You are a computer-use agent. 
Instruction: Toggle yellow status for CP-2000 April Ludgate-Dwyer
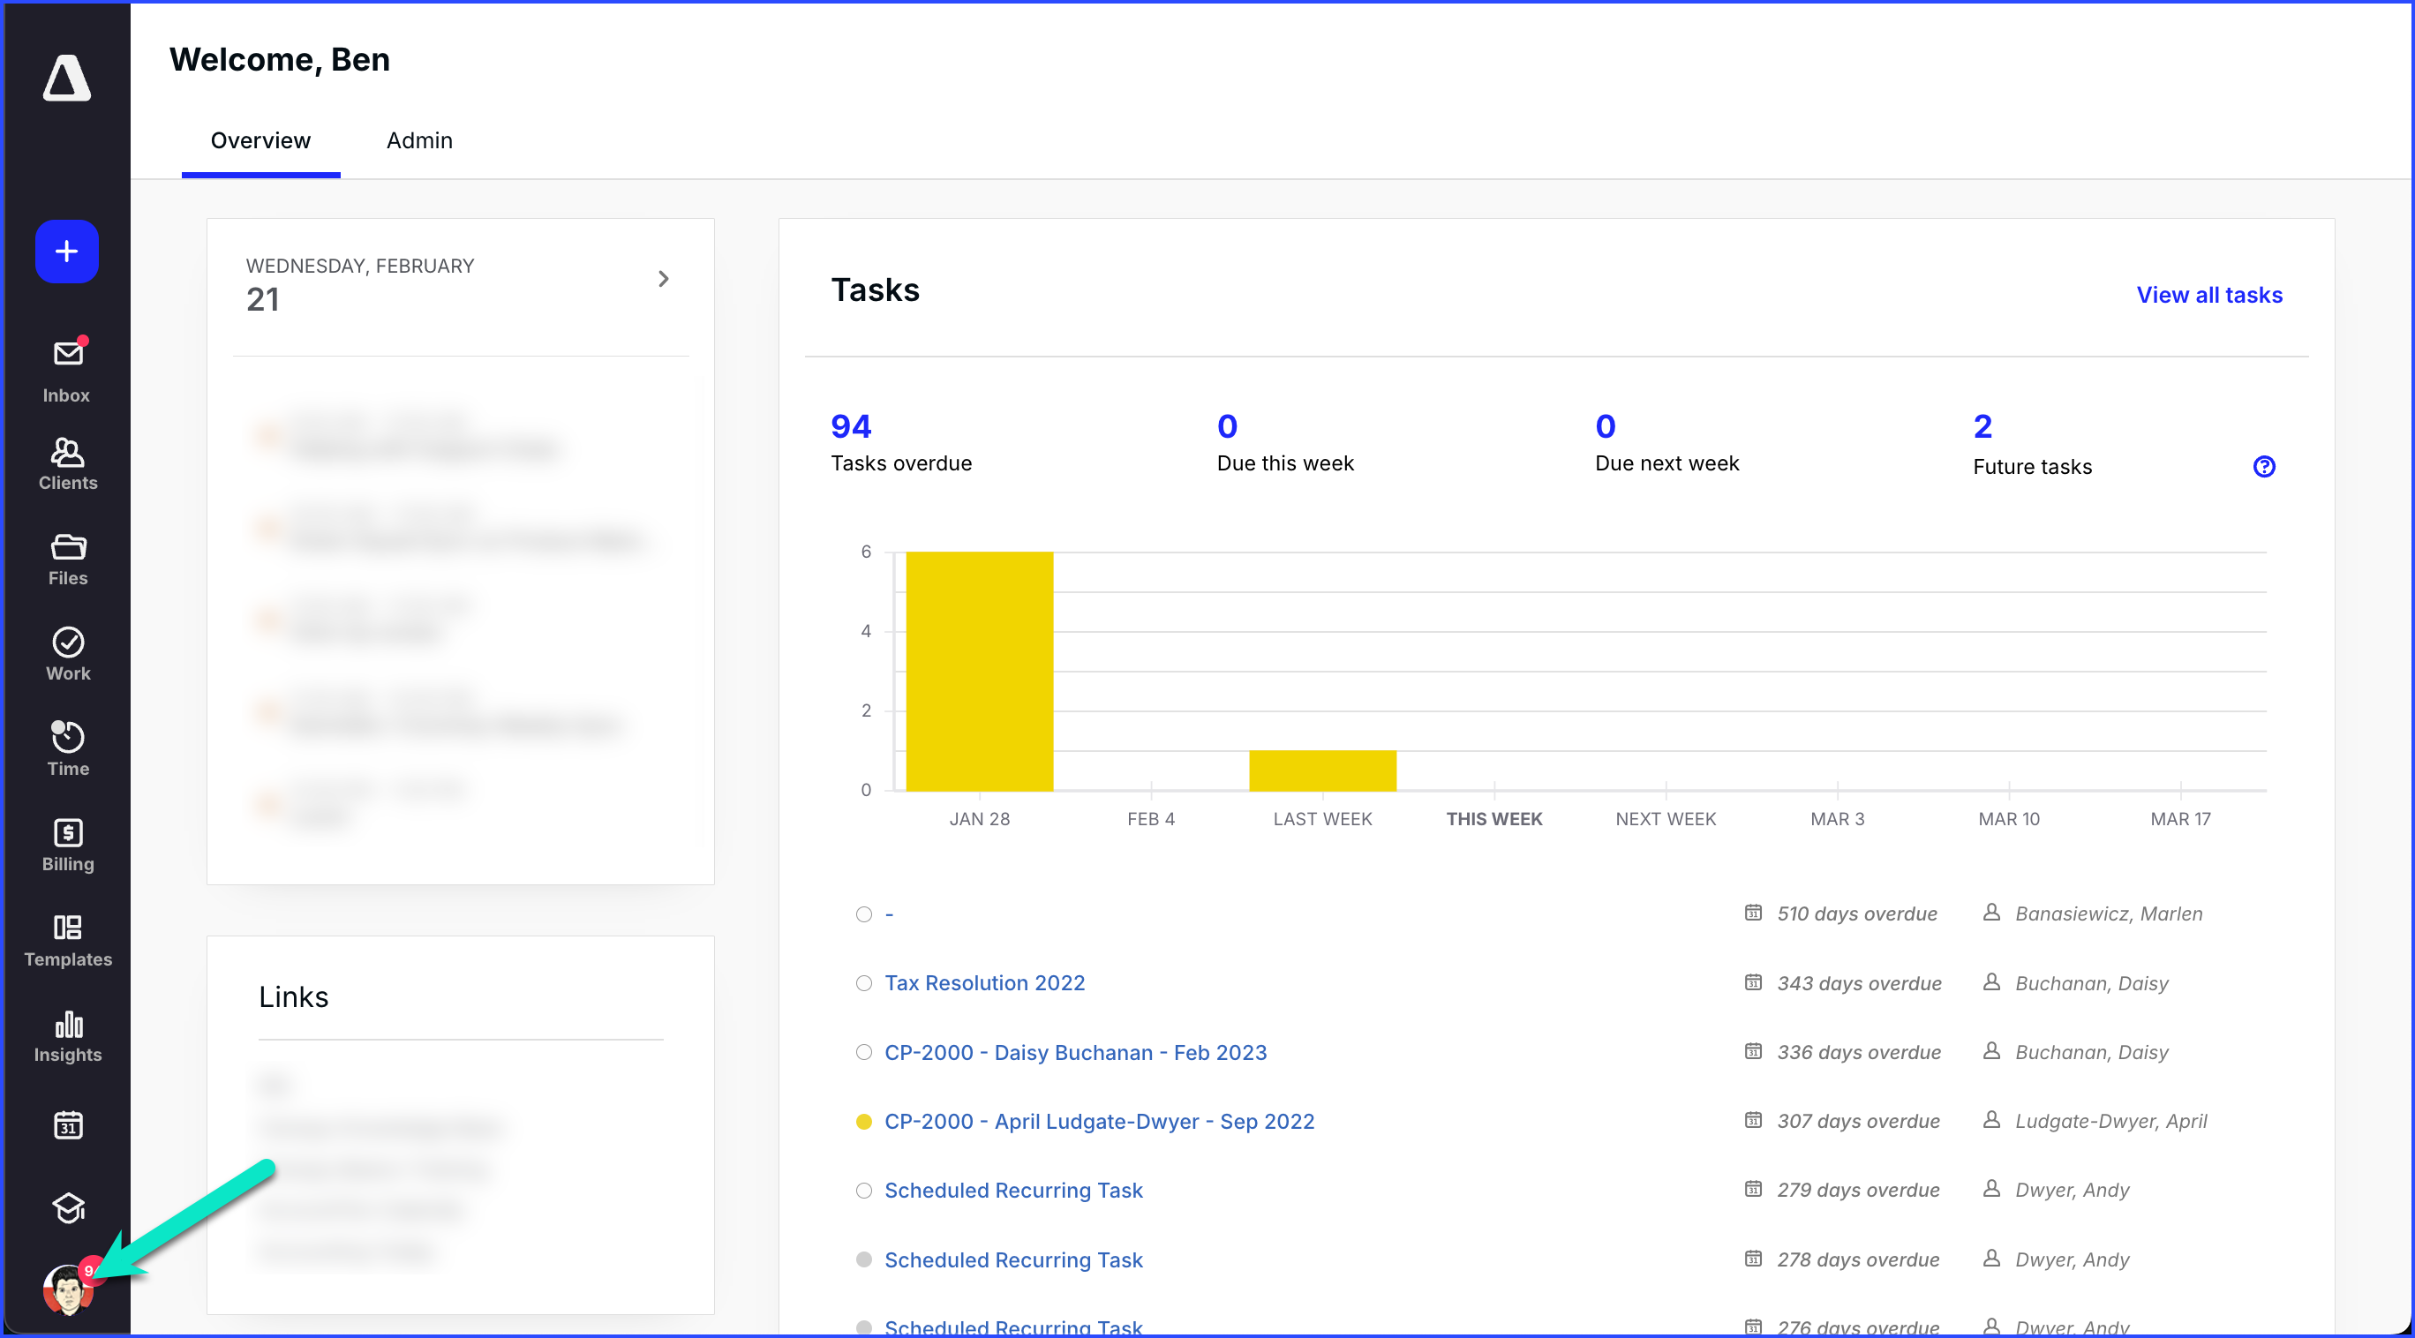point(863,1122)
